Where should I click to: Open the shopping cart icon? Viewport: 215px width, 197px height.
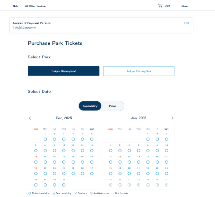[160, 5]
